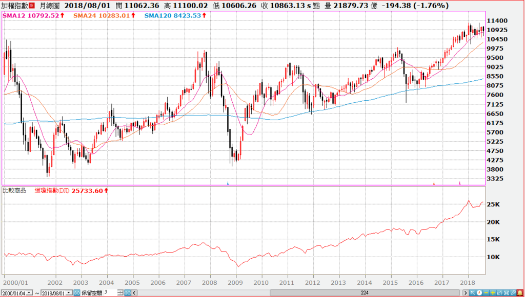Click the yellow bell alert icon
This screenshot has height=297, width=525.
[520, 293]
